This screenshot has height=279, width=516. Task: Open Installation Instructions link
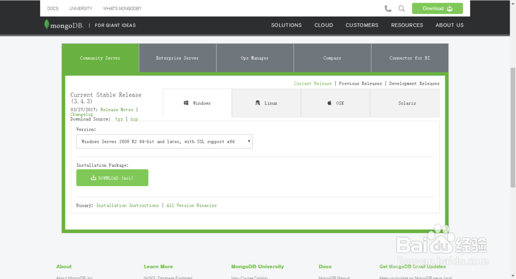tap(127, 206)
